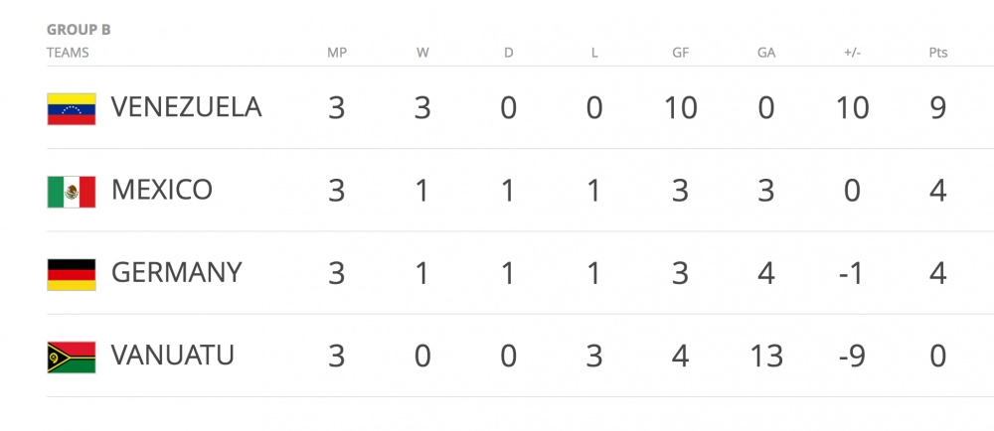Click the Mexico flag icon
The image size is (994, 431).
tap(71, 191)
